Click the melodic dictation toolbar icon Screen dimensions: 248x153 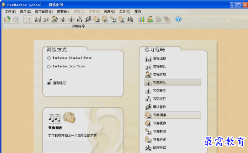(x=130, y=19)
